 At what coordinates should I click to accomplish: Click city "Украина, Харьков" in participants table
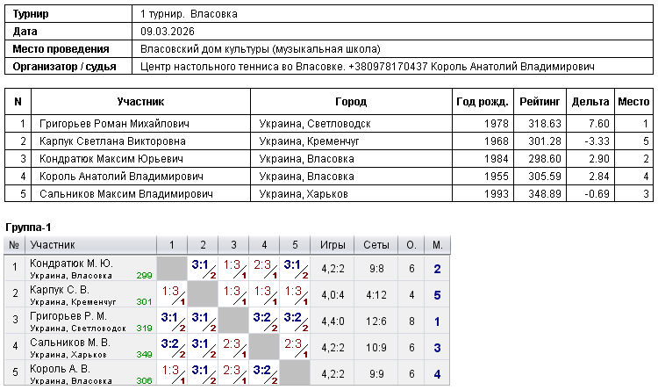(x=304, y=194)
